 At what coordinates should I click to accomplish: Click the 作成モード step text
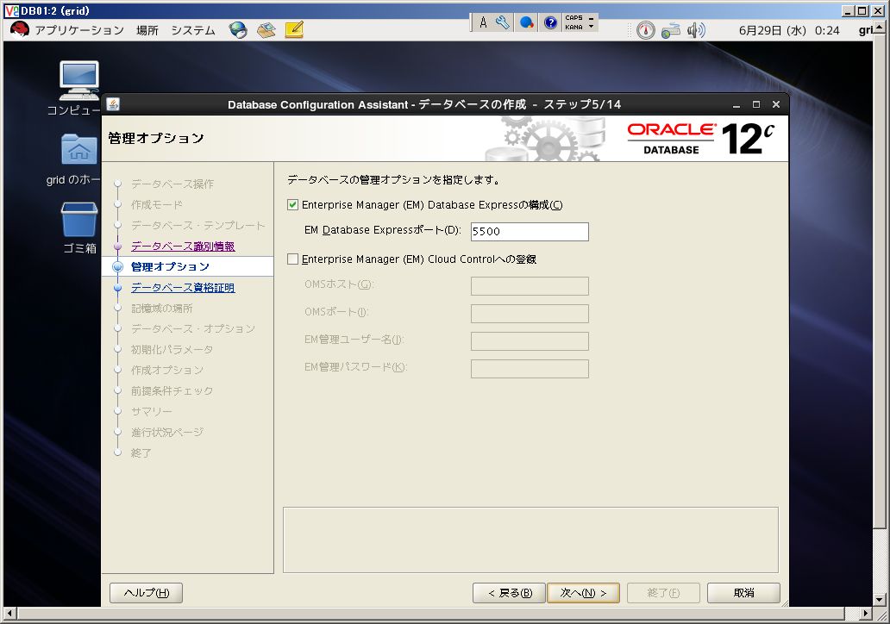[157, 205]
